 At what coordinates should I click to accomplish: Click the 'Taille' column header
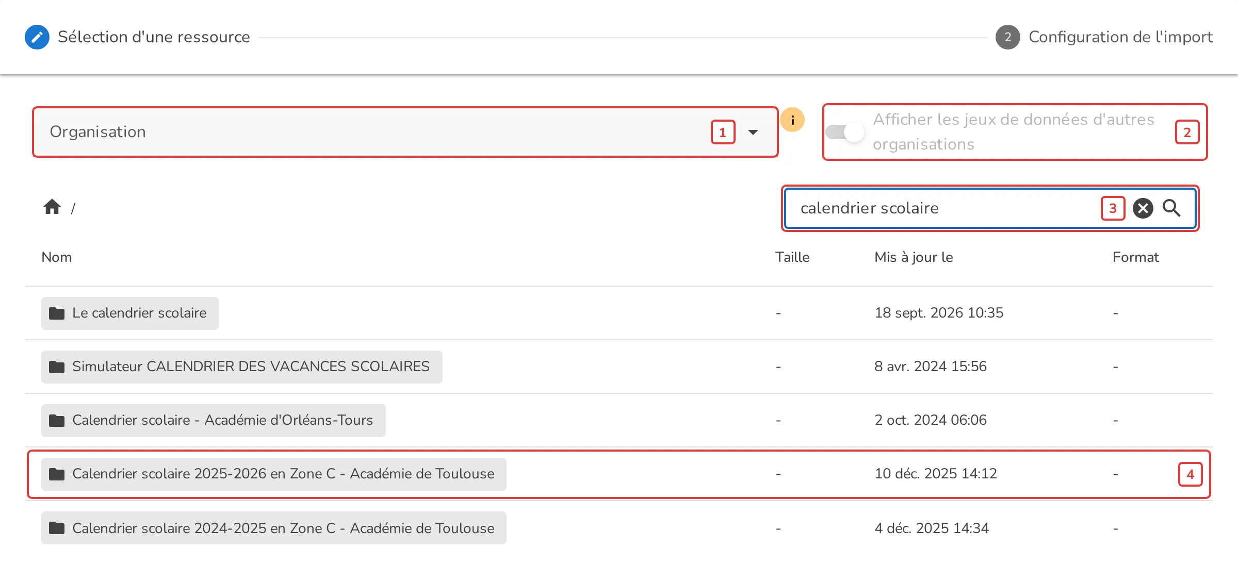792,257
